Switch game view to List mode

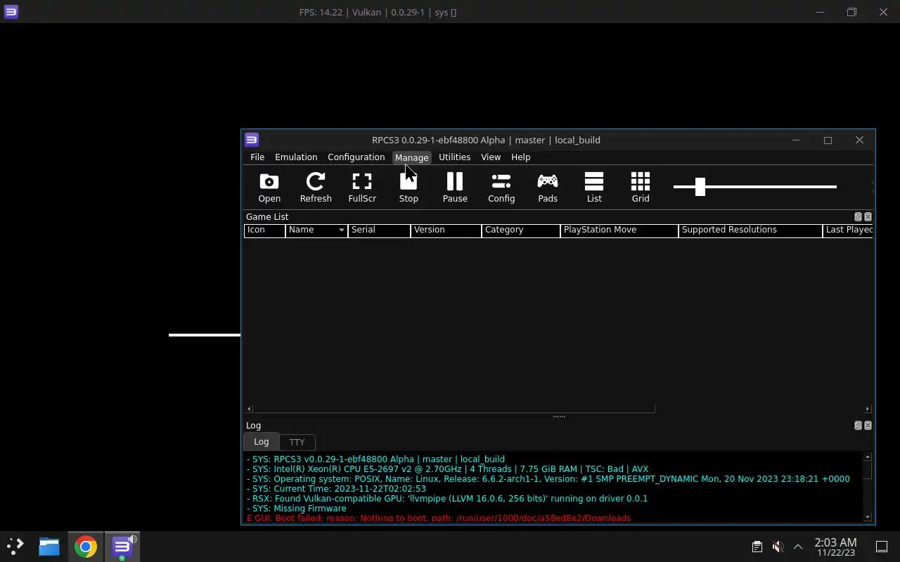click(594, 188)
